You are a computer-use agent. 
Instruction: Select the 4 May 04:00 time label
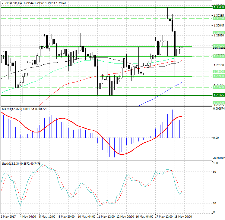tap(28, 216)
